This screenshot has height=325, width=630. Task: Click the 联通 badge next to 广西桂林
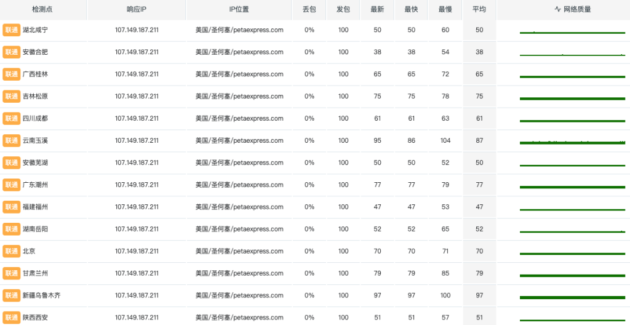[12, 74]
